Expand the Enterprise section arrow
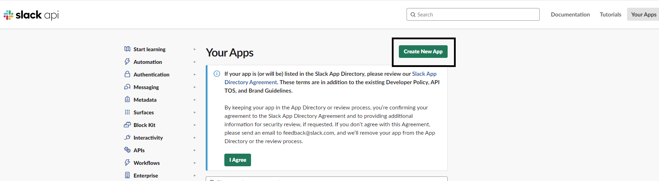Screen dimensions: 659x181 pyautogui.click(x=195, y=176)
